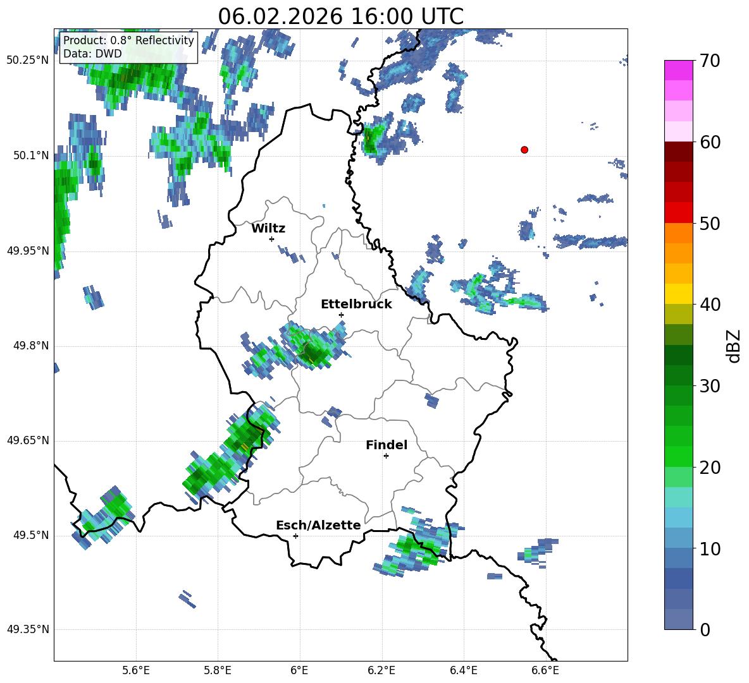Click the 49.35°N latitude label
The width and height of the screenshot is (749, 683).
pos(27,629)
